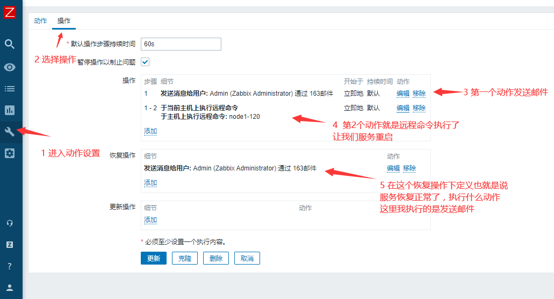Image resolution: width=554 pixels, height=299 pixels.
Task: Open the search magnifier icon in sidebar
Action: pos(10,44)
